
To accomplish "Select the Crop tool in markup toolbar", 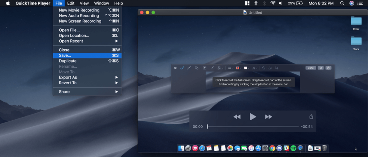I will click(277, 68).
